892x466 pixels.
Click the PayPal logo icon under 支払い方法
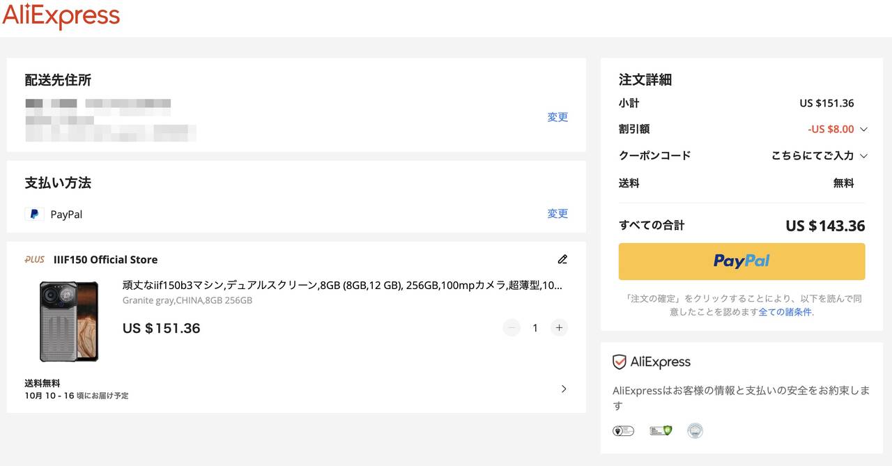coord(34,214)
